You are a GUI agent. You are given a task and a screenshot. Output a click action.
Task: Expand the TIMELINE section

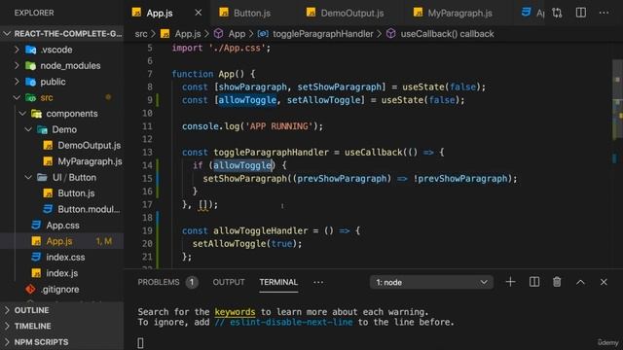click(62, 327)
